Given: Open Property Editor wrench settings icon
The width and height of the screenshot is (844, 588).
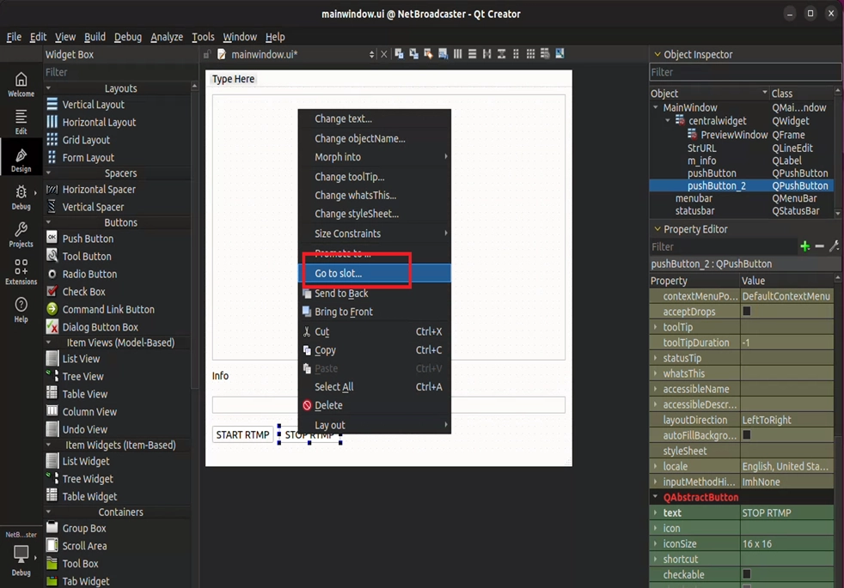Looking at the screenshot, I should [x=835, y=246].
